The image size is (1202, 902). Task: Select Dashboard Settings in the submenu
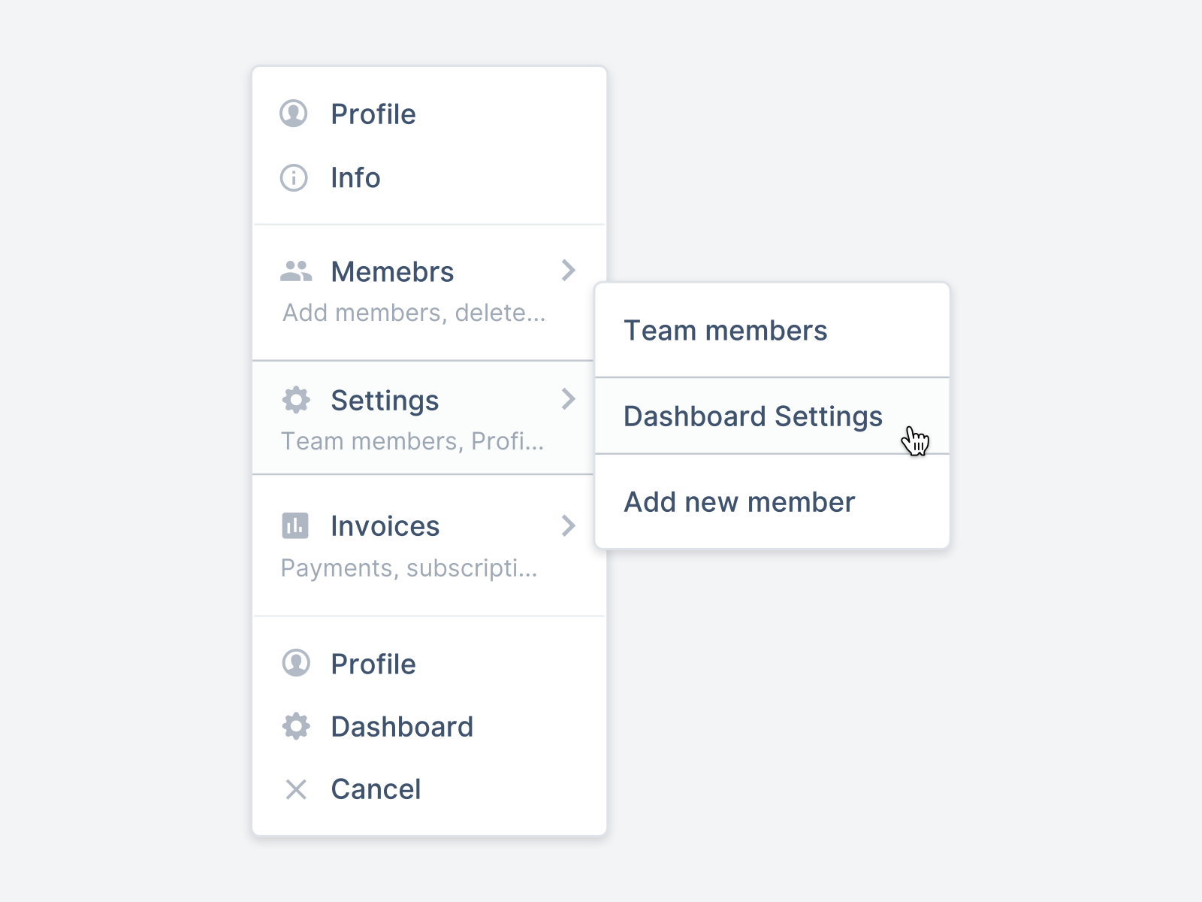click(754, 416)
